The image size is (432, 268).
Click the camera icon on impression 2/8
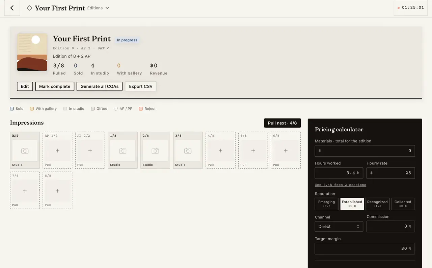[x=155, y=151]
